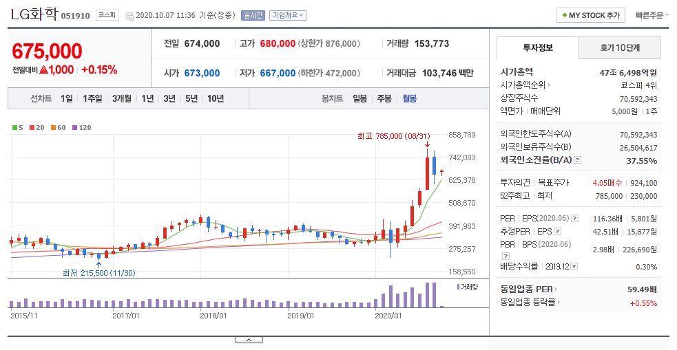Click the 59.49배 sector PER value
The image size is (677, 350).
coord(642,289)
